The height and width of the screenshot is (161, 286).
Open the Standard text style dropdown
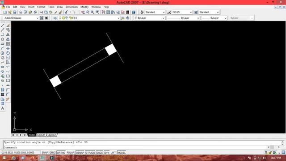pos(155,12)
